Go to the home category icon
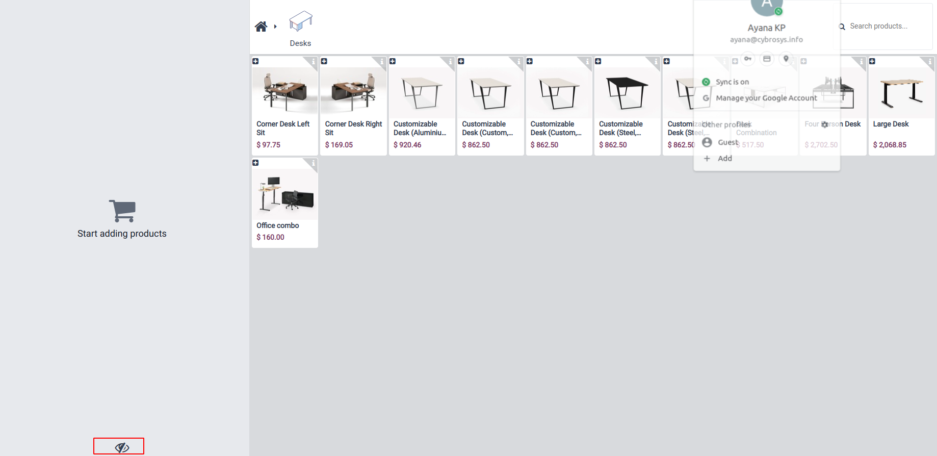This screenshot has width=937, height=456. click(261, 27)
